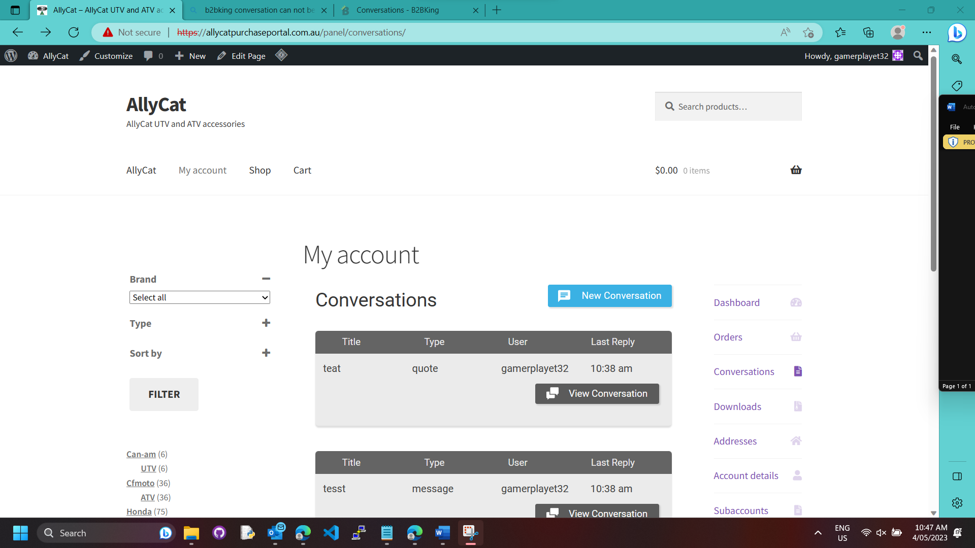This screenshot has height=548, width=975.
Task: Start a New Conversation
Action: pos(609,296)
